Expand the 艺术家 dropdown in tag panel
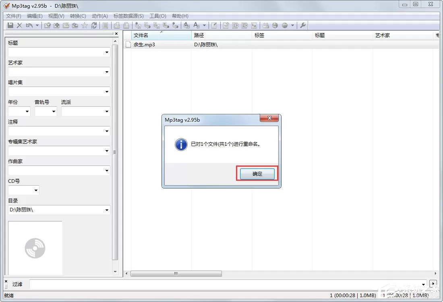Viewport: 443px width, 302px height. tap(107, 72)
